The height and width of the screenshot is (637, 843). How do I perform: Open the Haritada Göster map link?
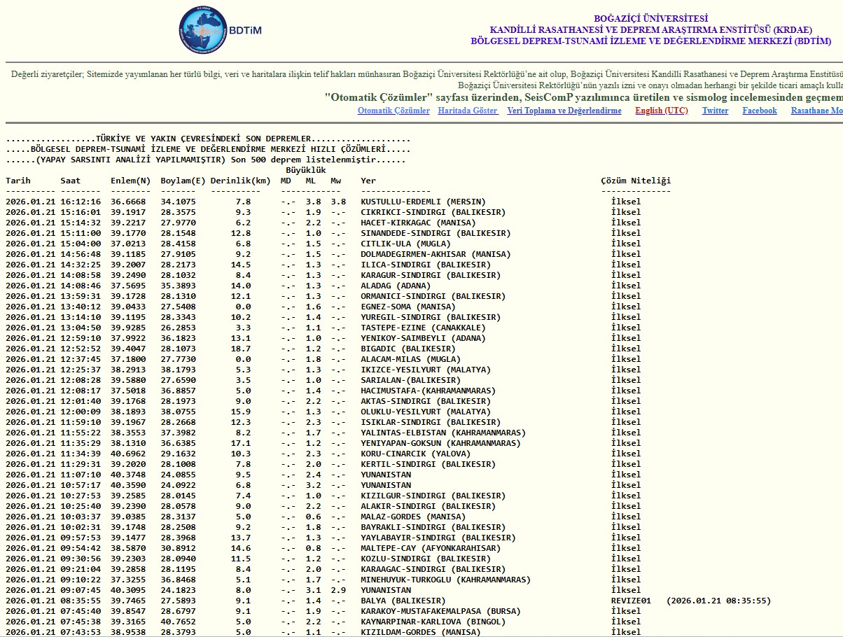(468, 111)
